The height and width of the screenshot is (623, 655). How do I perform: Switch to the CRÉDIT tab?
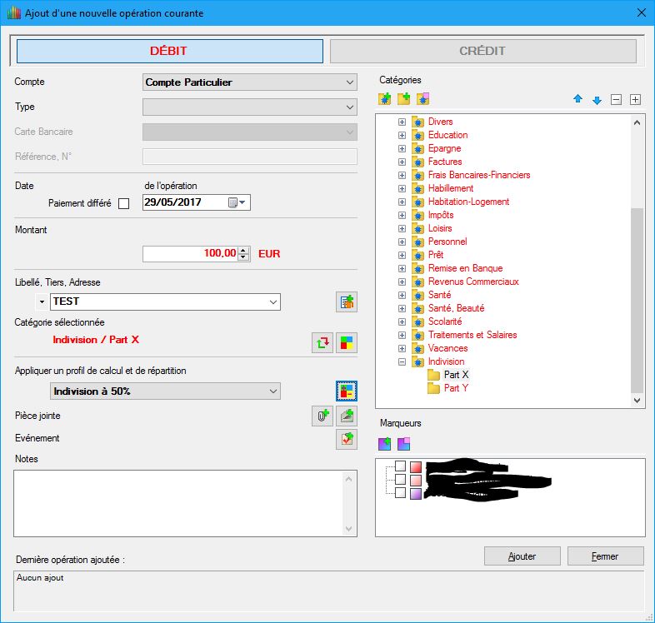(482, 51)
